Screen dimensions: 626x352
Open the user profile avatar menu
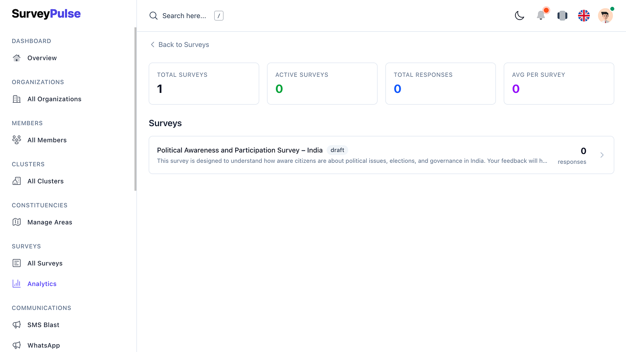pos(605,16)
